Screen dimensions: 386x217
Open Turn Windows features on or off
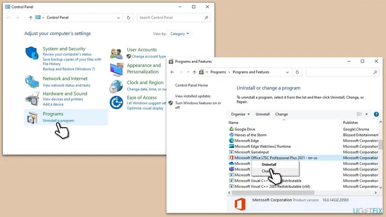(198, 105)
